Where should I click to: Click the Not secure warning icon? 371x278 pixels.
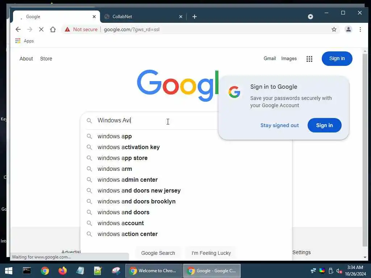pos(67,29)
